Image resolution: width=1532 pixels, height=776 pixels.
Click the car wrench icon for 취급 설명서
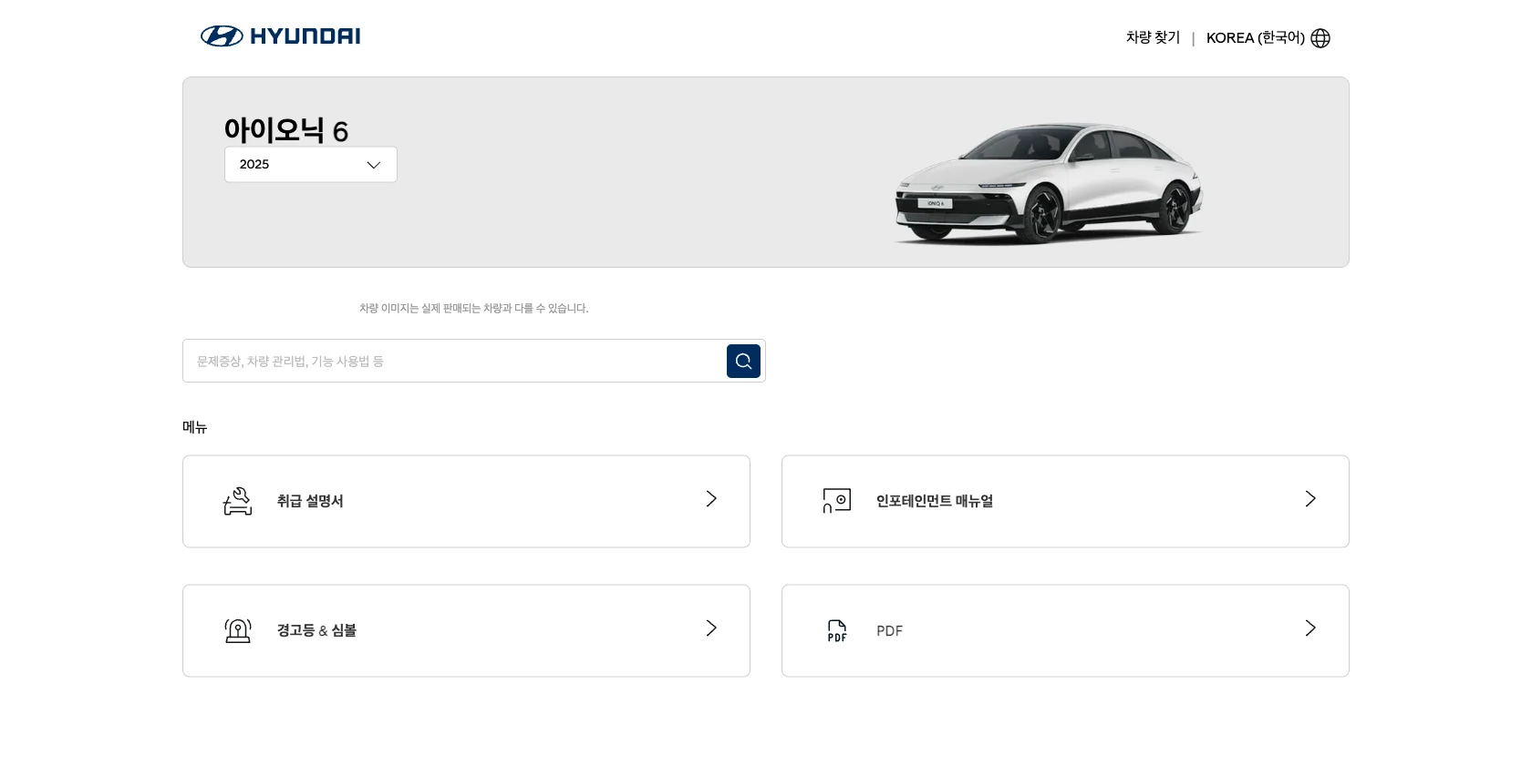coord(238,501)
